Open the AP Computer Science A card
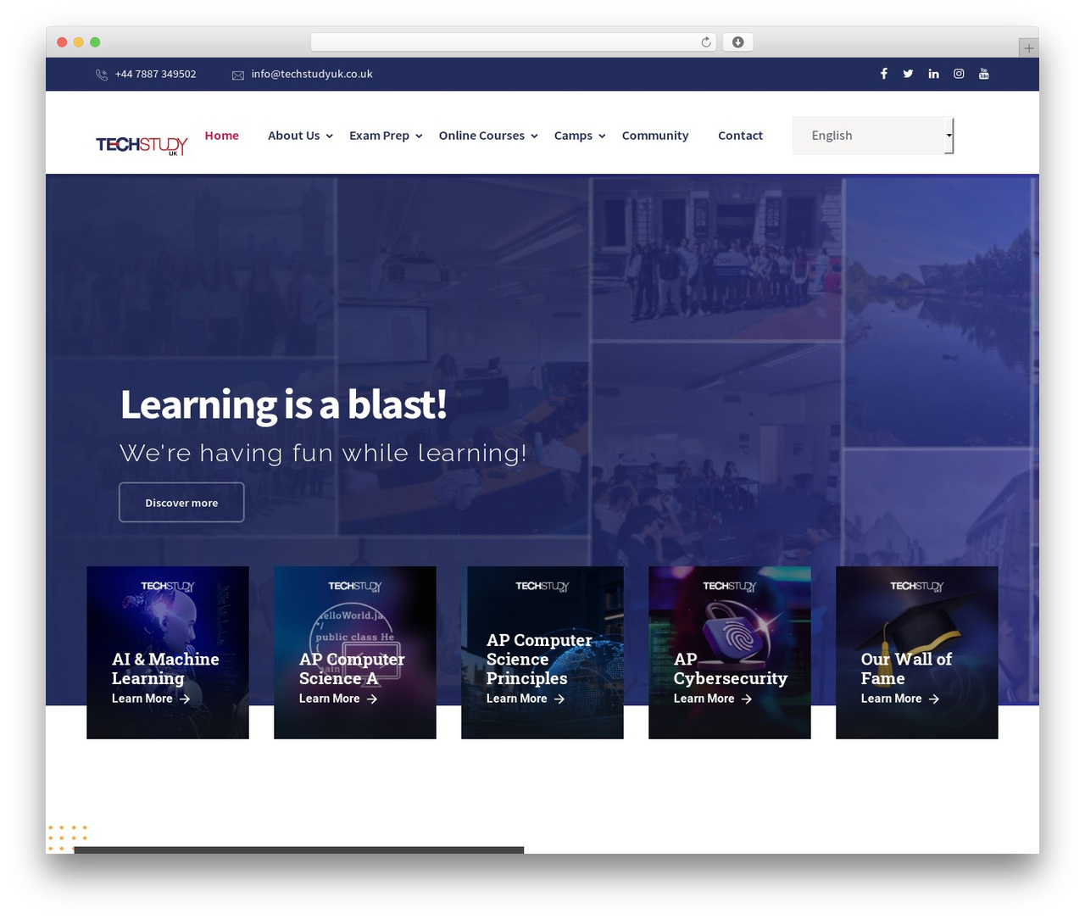This screenshot has width=1085, height=919. pyautogui.click(x=355, y=653)
